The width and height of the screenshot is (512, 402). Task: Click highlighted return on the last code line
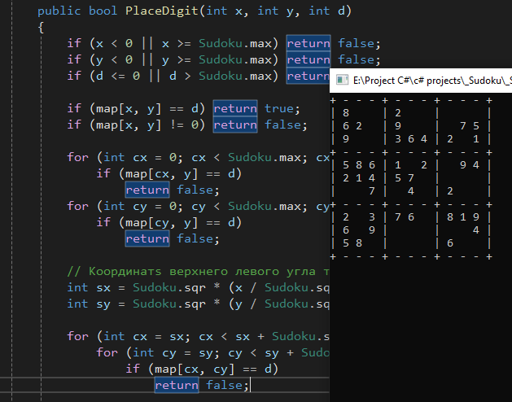(177, 386)
